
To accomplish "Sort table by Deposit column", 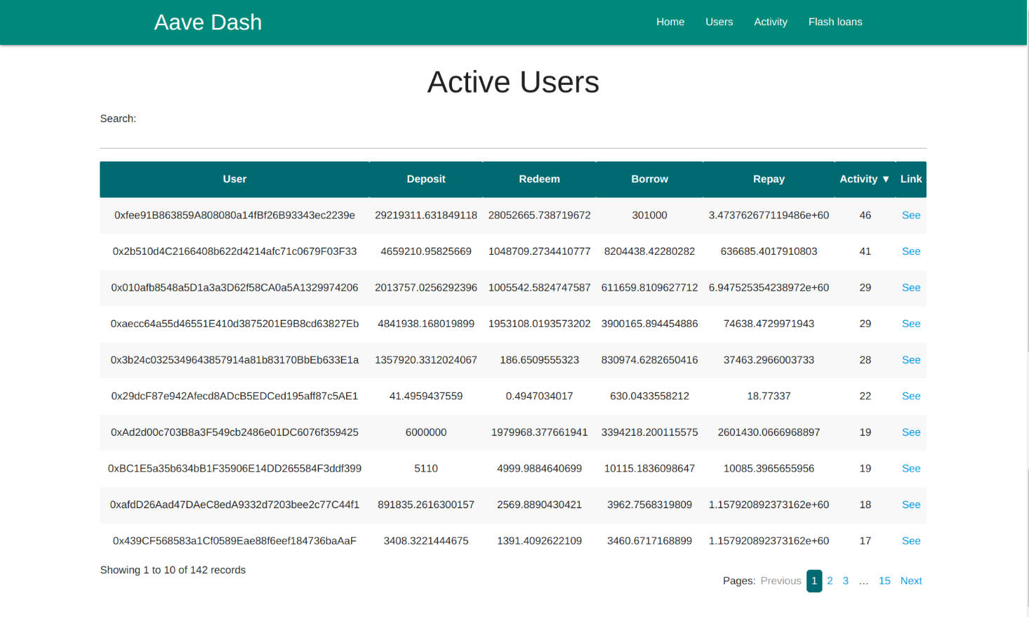I will (426, 179).
